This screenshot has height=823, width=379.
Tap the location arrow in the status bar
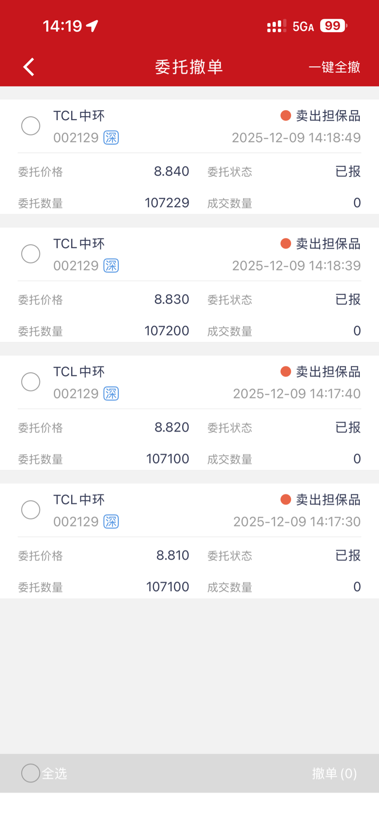click(x=92, y=26)
